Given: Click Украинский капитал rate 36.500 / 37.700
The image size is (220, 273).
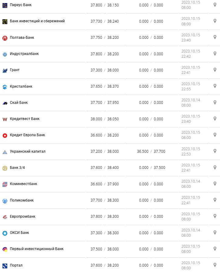Looking at the screenshot, I should (x=151, y=151).
